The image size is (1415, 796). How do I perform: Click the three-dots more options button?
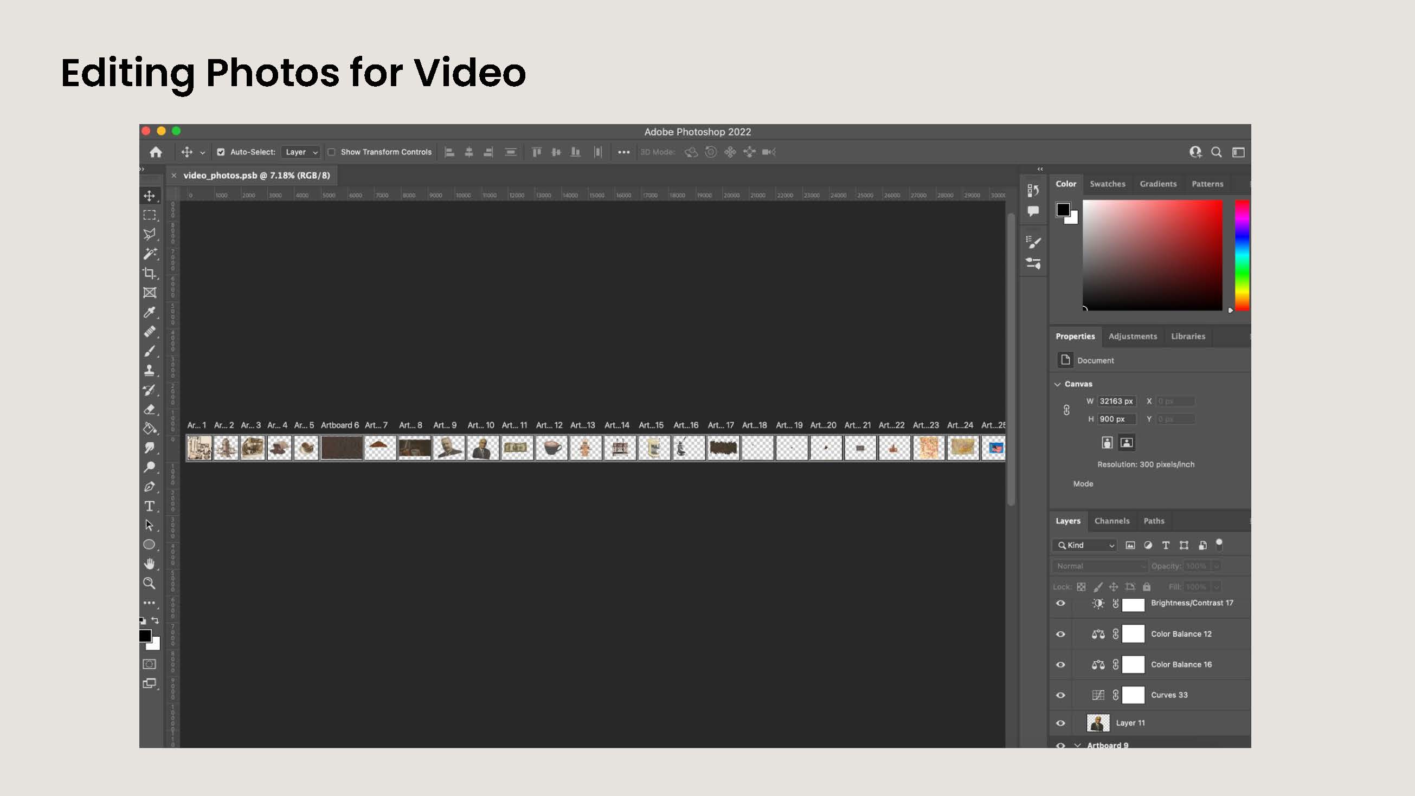click(x=623, y=152)
